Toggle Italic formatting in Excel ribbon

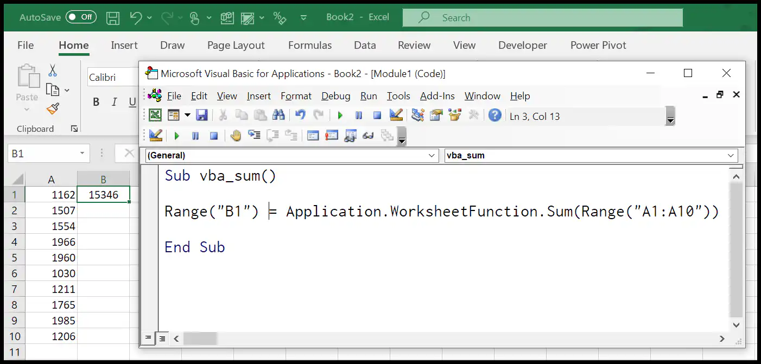pyautogui.click(x=115, y=102)
